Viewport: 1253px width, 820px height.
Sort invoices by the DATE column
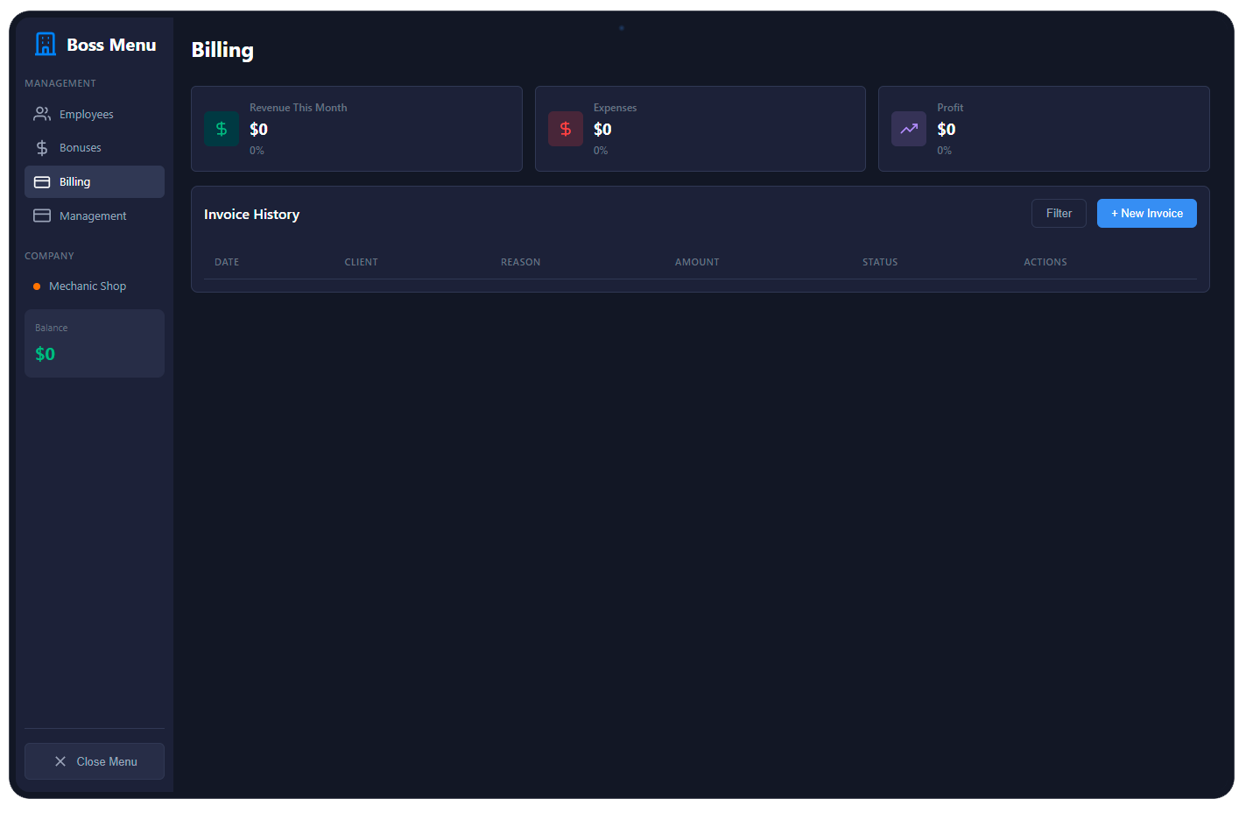(227, 262)
